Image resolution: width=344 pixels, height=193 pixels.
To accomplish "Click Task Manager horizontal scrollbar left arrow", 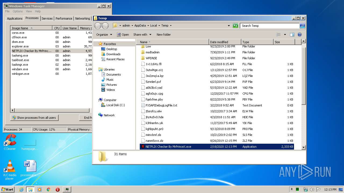I will [12, 110].
